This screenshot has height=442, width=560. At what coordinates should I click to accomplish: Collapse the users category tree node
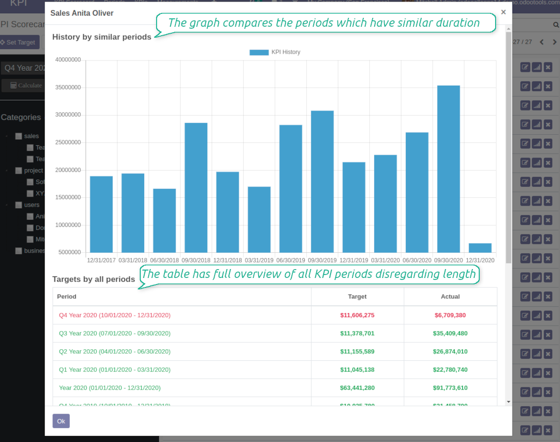click(7, 205)
